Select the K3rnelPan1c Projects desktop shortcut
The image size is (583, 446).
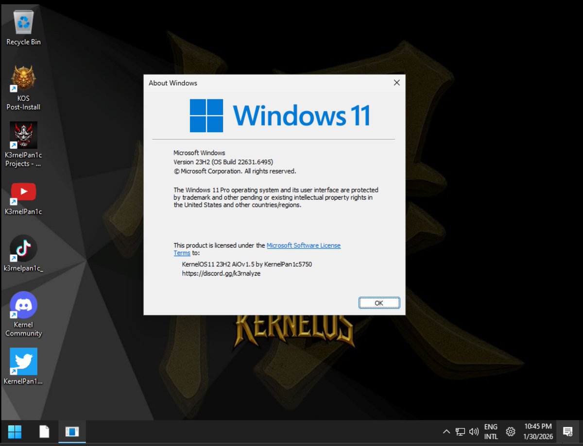pos(23,144)
